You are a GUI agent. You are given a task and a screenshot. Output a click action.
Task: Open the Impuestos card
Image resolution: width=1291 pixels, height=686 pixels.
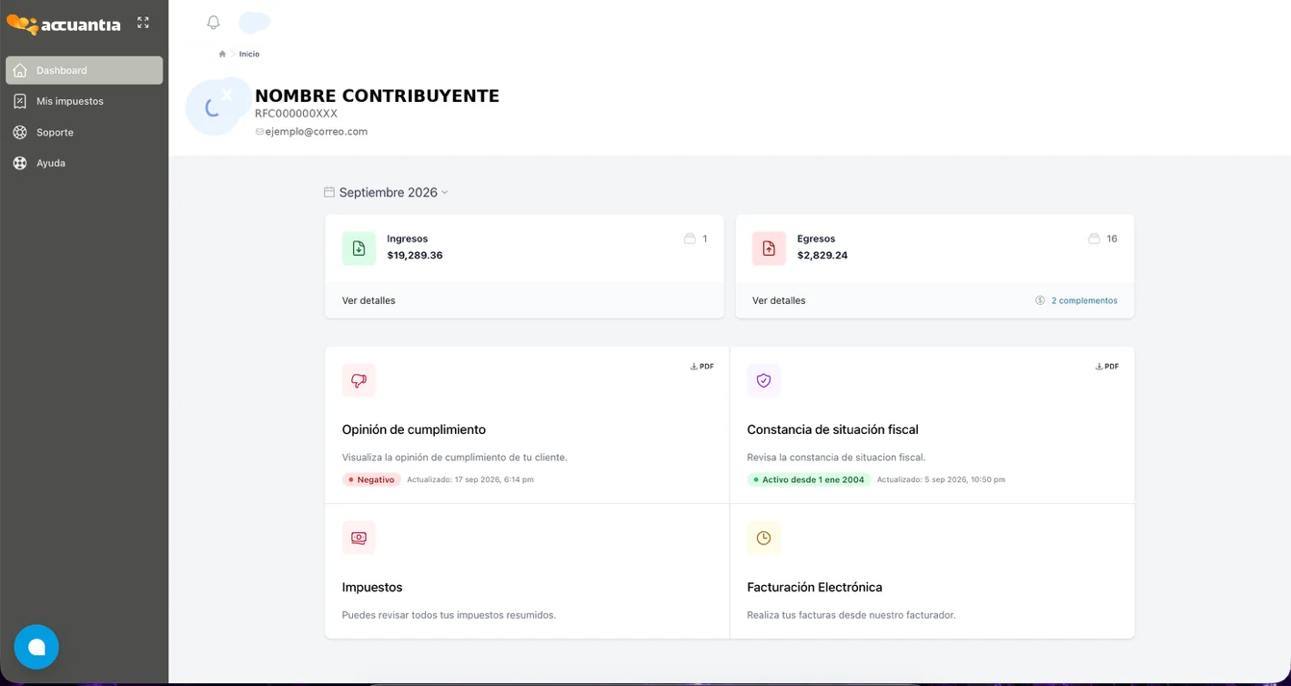click(527, 572)
